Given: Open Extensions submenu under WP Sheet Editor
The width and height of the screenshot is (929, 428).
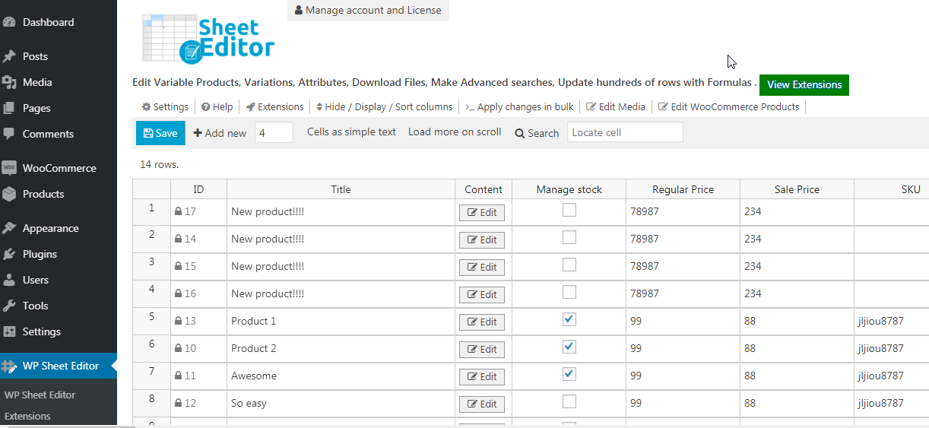Looking at the screenshot, I should [x=27, y=416].
